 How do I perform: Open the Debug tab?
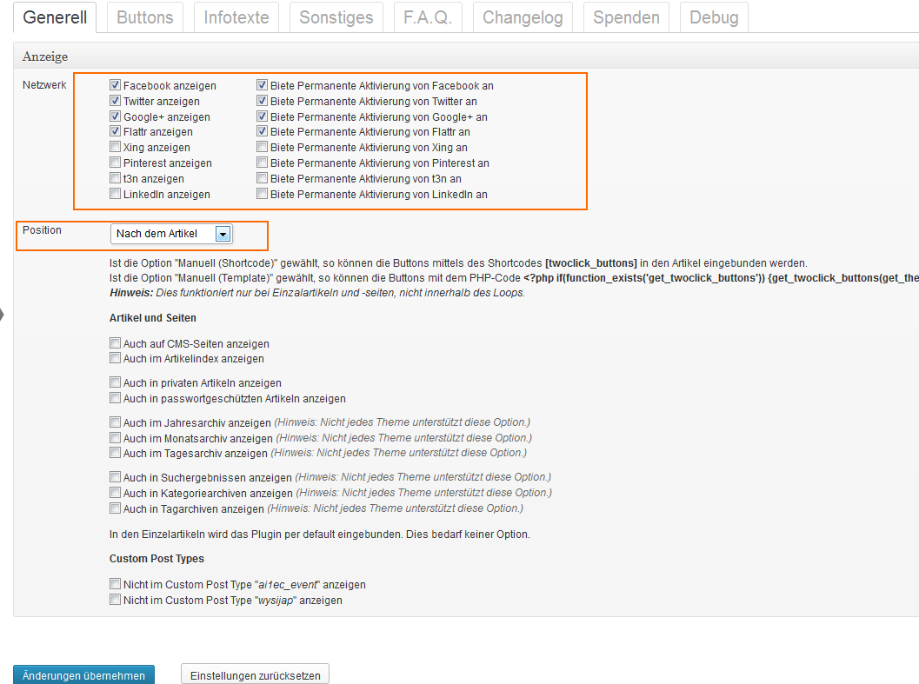713,17
